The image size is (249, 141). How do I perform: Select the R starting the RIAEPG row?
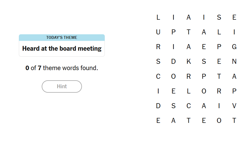[158, 47]
